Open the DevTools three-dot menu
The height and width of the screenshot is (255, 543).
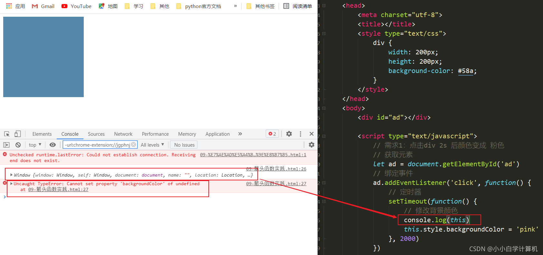300,134
